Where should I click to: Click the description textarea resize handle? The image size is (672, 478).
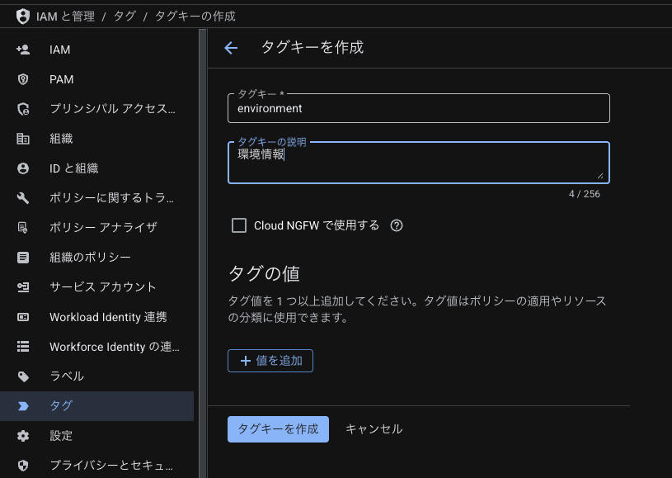(600, 176)
